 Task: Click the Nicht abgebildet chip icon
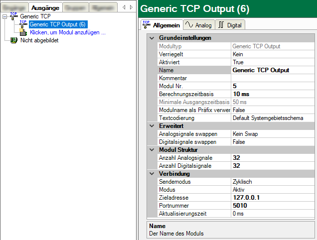click(14, 40)
